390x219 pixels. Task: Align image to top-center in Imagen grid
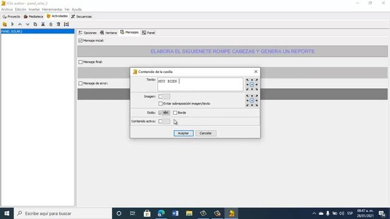coord(252,96)
